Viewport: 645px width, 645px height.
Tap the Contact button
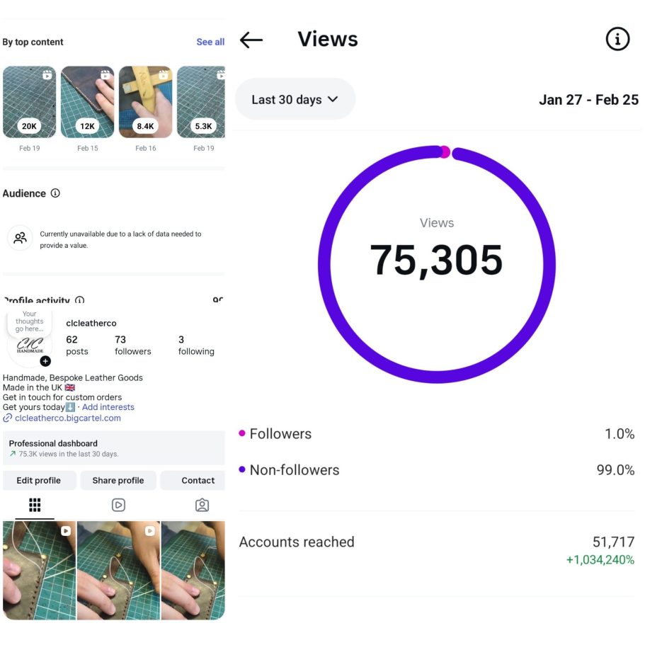click(x=198, y=480)
